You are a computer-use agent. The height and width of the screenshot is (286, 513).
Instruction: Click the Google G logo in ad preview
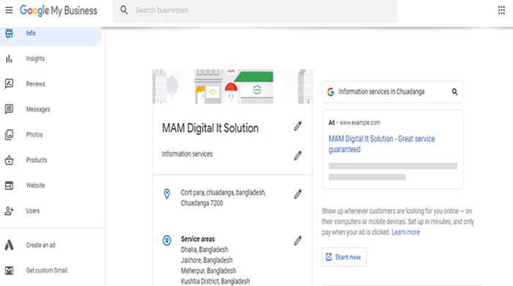click(331, 92)
